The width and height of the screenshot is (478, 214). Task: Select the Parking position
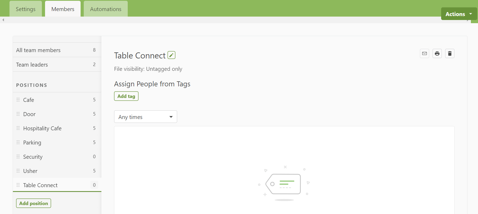pos(32,142)
